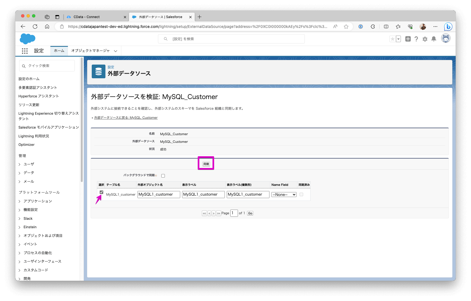This screenshot has width=471, height=301.
Task: Open リリース更新 in sidebar
Action: pyautogui.click(x=29, y=105)
